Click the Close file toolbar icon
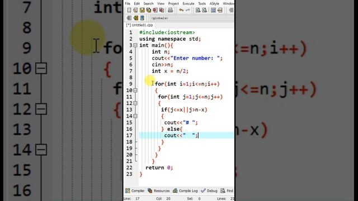 click(155, 10)
